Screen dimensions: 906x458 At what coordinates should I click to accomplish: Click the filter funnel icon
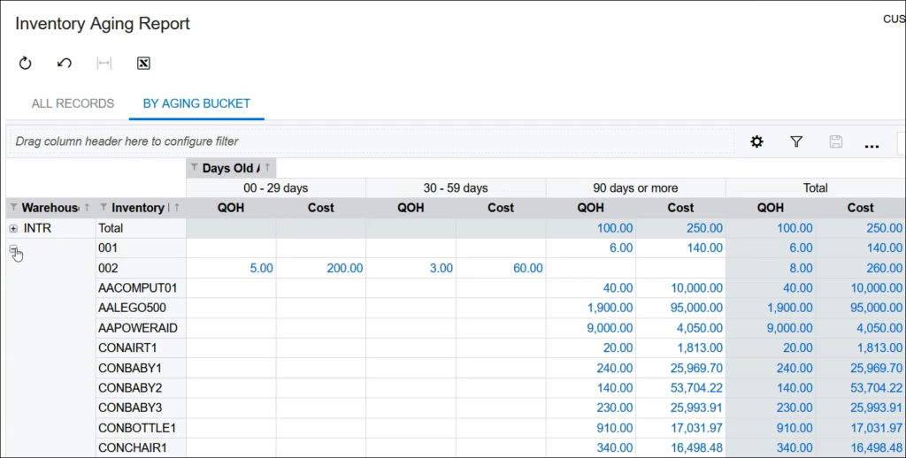tap(796, 141)
